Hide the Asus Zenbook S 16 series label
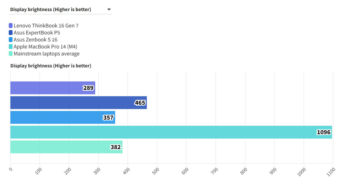This screenshot has width=354, height=185. tap(36, 40)
